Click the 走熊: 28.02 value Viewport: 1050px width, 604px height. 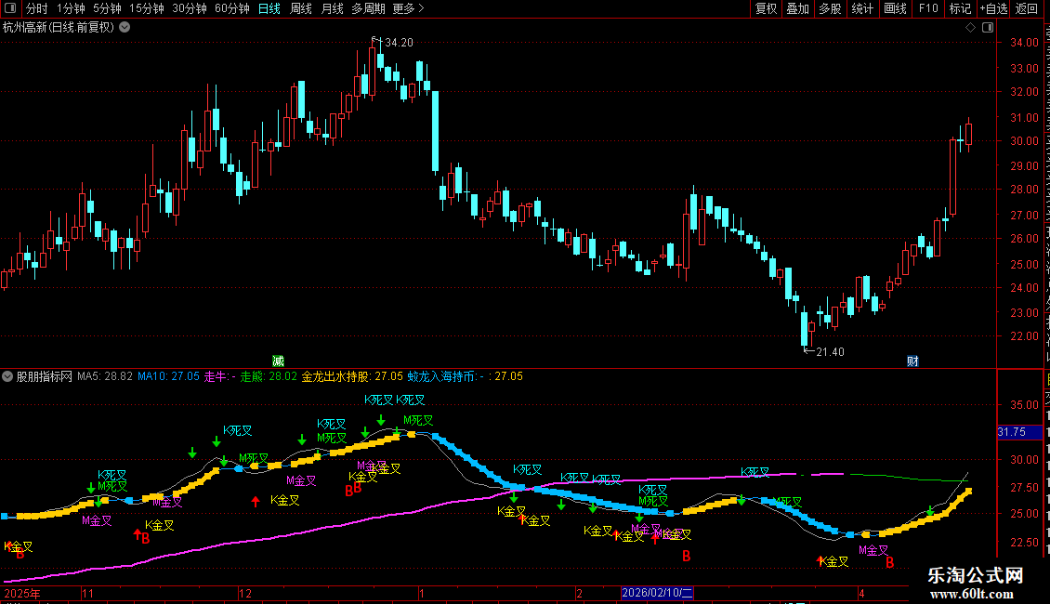[x=269, y=376]
